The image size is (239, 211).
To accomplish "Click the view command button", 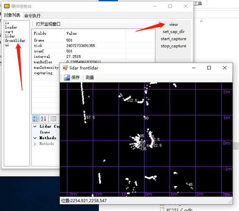I will [x=173, y=24].
